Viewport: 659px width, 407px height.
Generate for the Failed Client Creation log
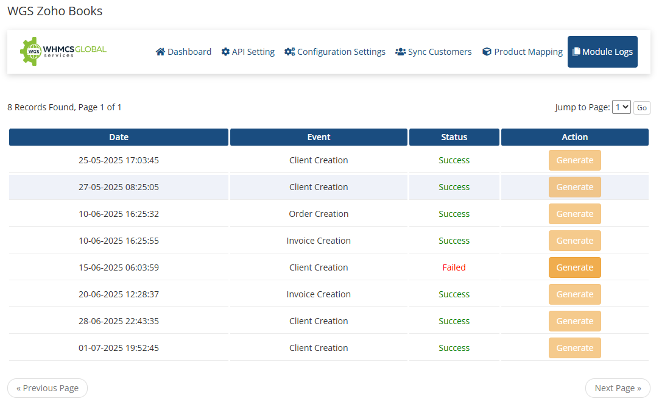click(x=574, y=267)
